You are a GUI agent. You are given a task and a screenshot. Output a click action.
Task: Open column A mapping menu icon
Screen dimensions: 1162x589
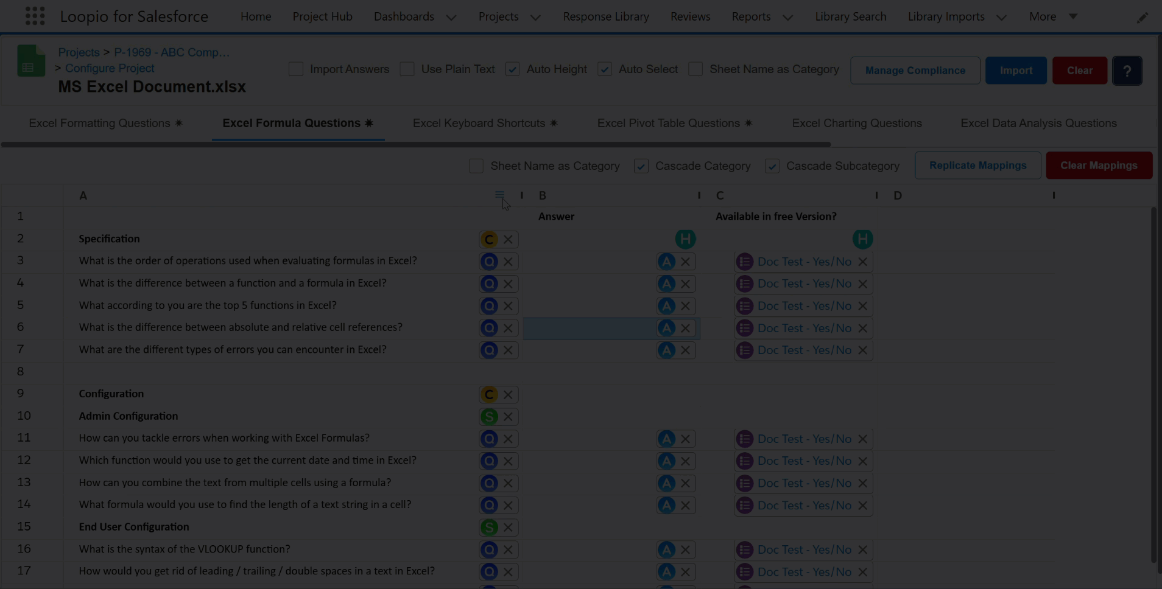[x=499, y=195]
